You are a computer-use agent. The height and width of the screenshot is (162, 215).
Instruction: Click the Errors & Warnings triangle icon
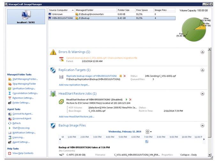[53, 52]
